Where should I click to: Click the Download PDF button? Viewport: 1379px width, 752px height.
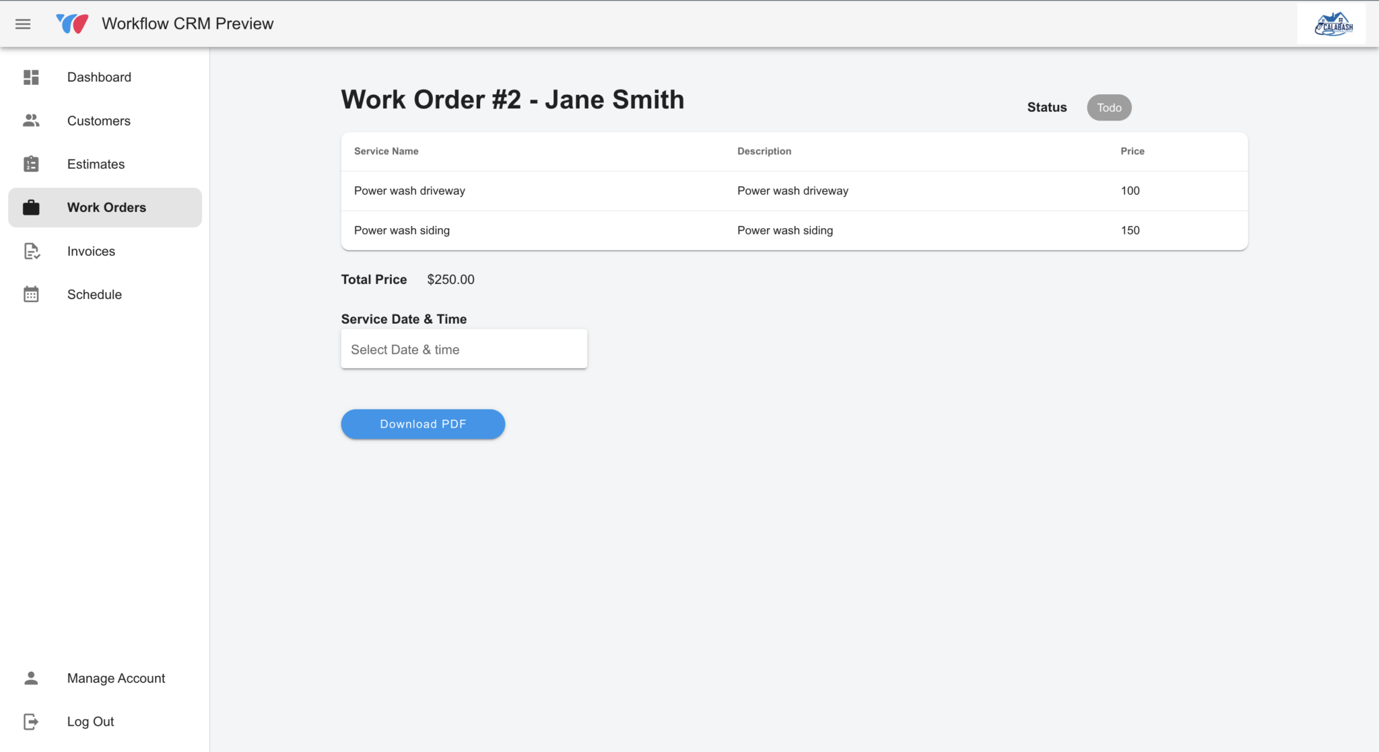pos(422,424)
